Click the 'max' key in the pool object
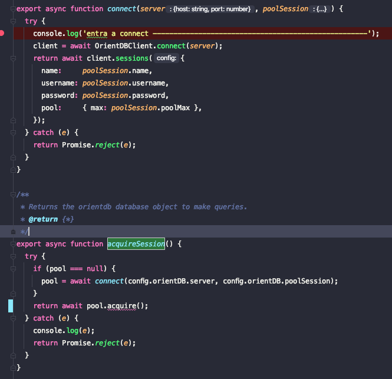This screenshot has width=392, height=379. pyautogui.click(x=97, y=108)
